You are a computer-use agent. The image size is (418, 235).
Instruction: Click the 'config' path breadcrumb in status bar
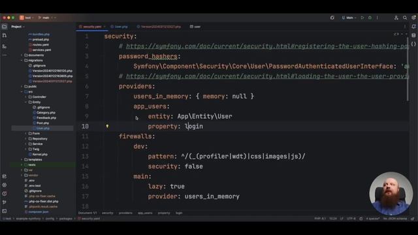coord(50,219)
